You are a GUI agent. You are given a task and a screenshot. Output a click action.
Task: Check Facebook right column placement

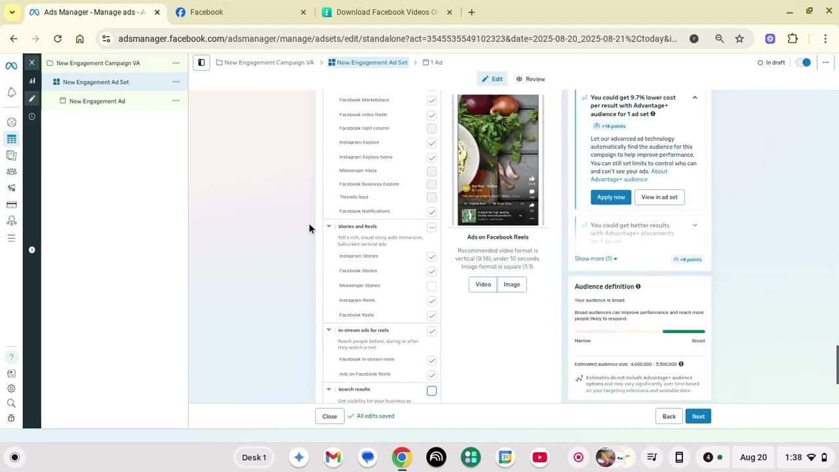(431, 128)
